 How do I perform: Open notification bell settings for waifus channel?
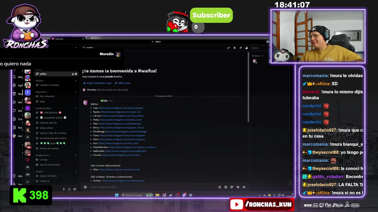click(x=234, y=48)
